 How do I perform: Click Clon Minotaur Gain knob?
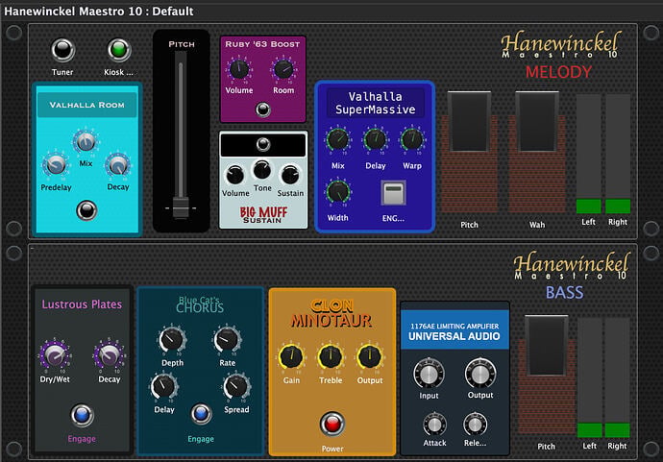(291, 356)
